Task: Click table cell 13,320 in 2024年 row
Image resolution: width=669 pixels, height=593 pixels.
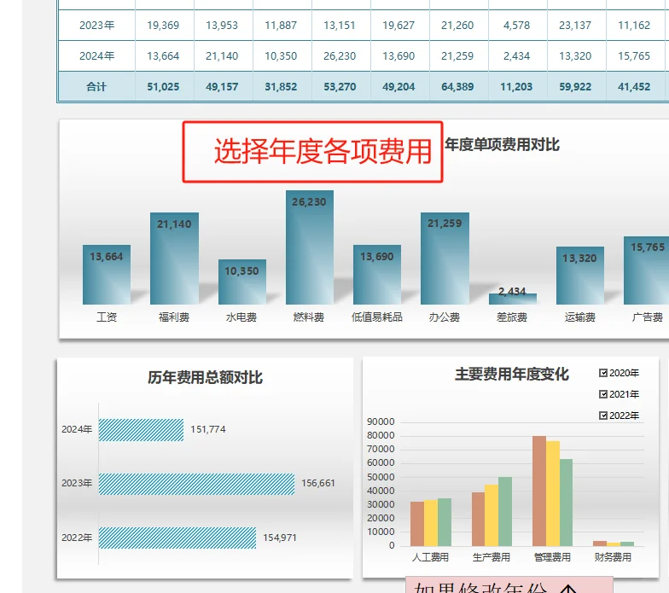Action: coord(575,56)
